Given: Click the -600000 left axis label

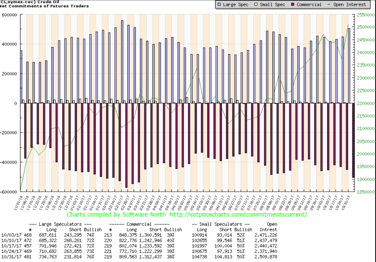Looking at the screenshot, I should (x=8, y=192).
